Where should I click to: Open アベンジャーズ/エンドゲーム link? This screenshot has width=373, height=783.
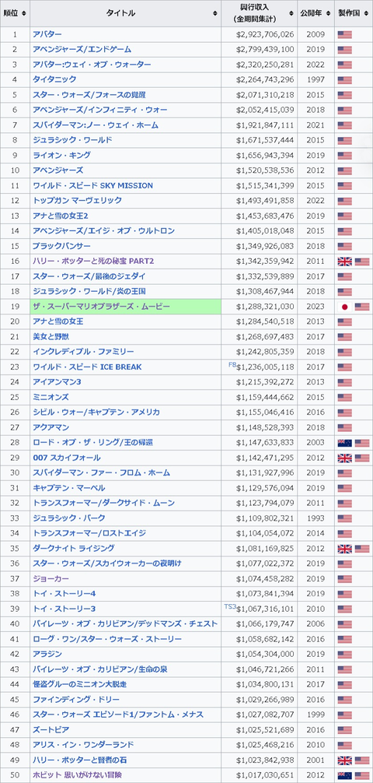[82, 50]
